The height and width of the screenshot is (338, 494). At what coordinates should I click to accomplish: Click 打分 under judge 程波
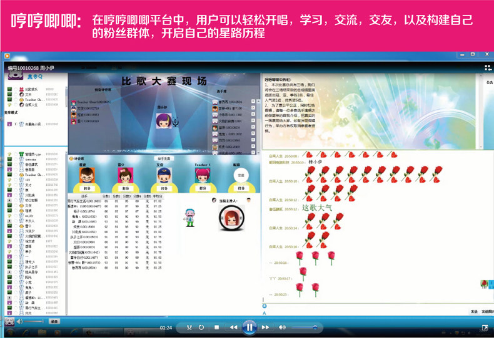[x=87, y=188]
